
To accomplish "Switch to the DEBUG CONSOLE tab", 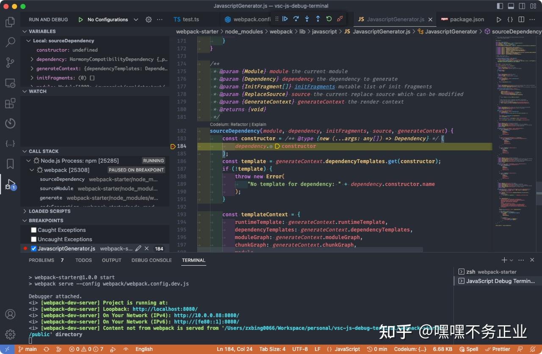I will coord(152,260).
